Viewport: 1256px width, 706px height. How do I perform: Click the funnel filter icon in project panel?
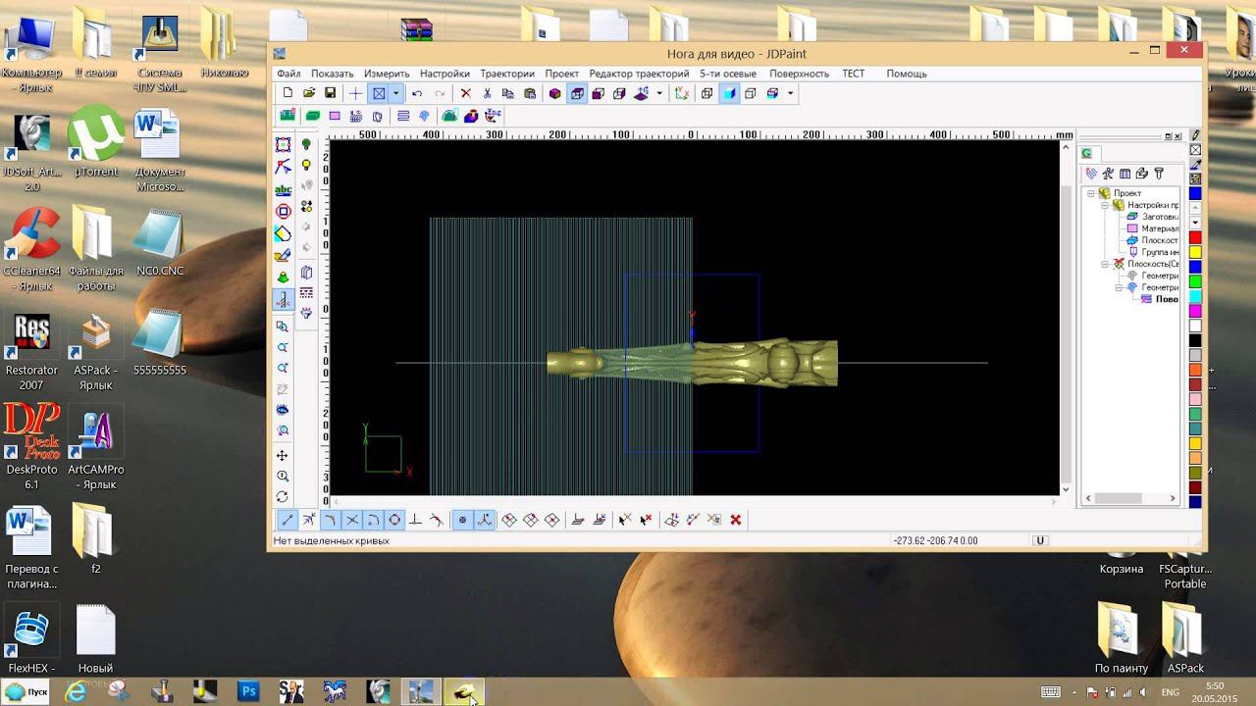click(1159, 174)
